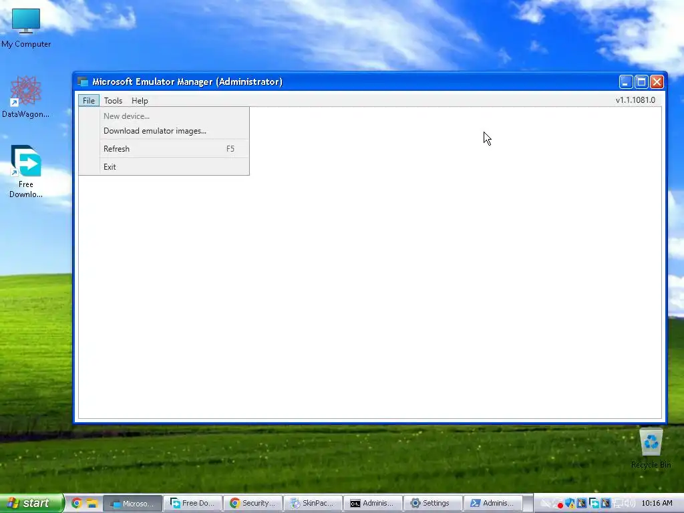Launch Chrome from quick launch bar
Screen dimensions: 684x513
tap(77, 504)
